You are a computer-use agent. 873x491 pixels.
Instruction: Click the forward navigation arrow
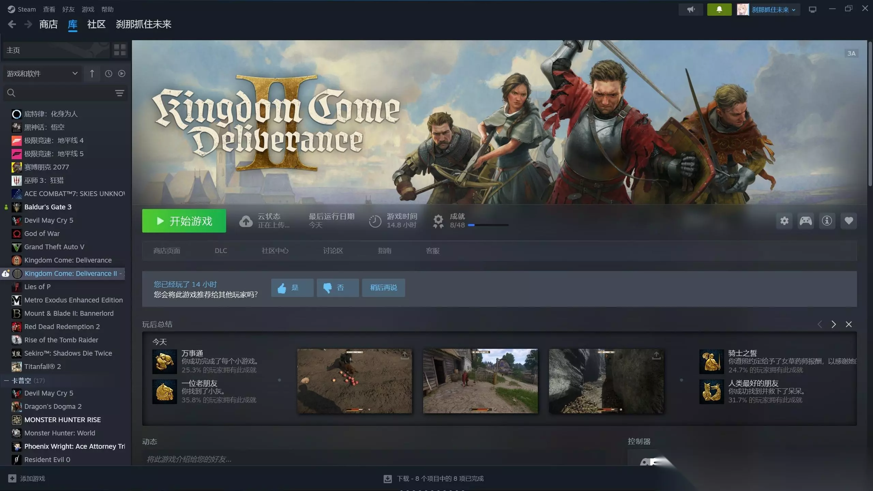tap(28, 24)
